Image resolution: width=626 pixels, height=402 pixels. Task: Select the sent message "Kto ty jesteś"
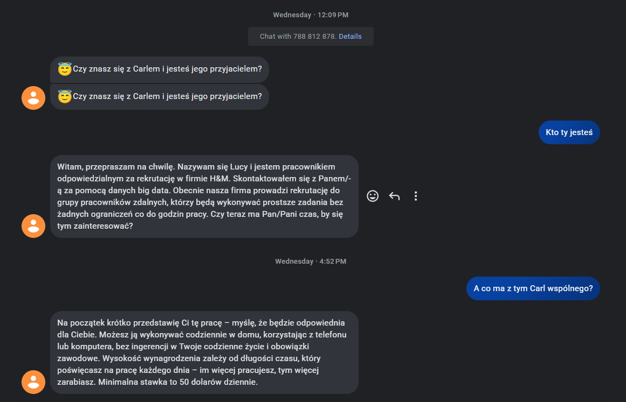pyautogui.click(x=569, y=132)
